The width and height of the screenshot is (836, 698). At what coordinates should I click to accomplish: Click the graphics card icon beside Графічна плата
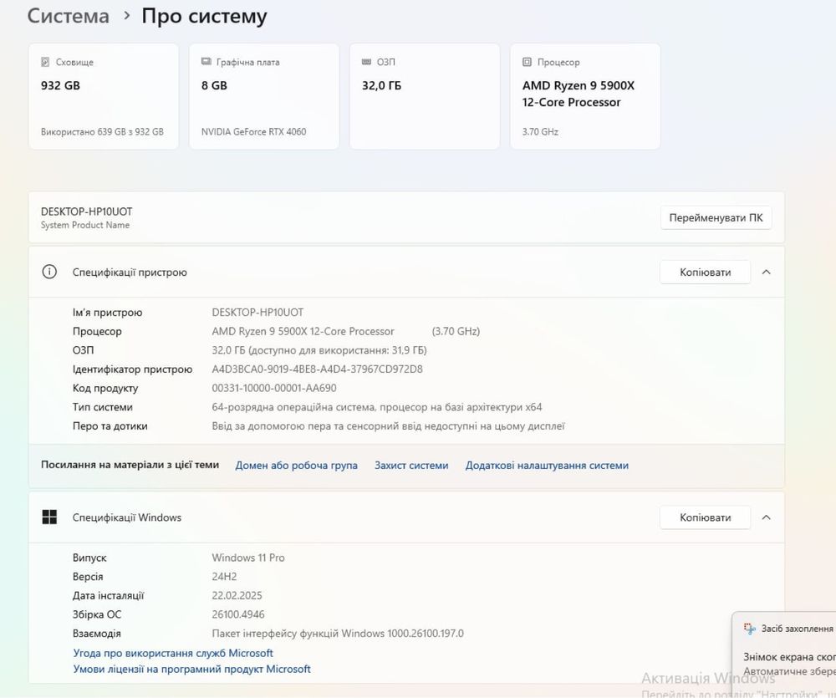point(206,62)
